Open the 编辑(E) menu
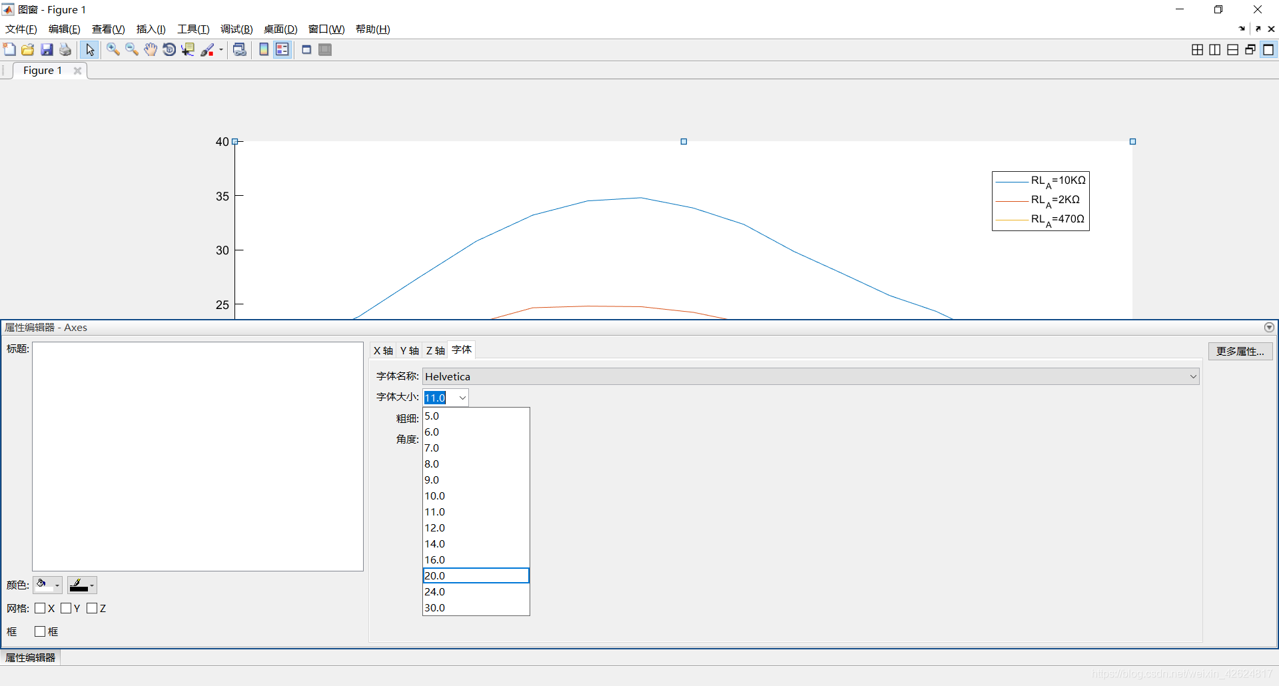1279x686 pixels. point(65,29)
